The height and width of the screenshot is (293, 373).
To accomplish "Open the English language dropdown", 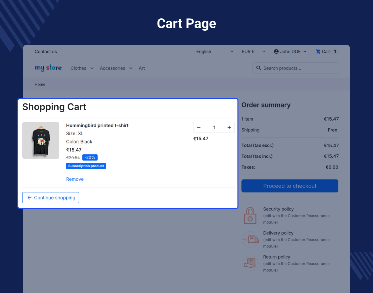I will pyautogui.click(x=215, y=52).
